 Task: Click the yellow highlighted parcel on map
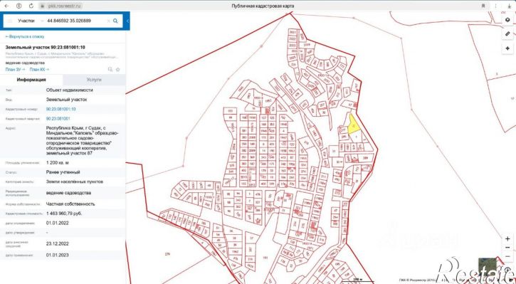(353, 125)
